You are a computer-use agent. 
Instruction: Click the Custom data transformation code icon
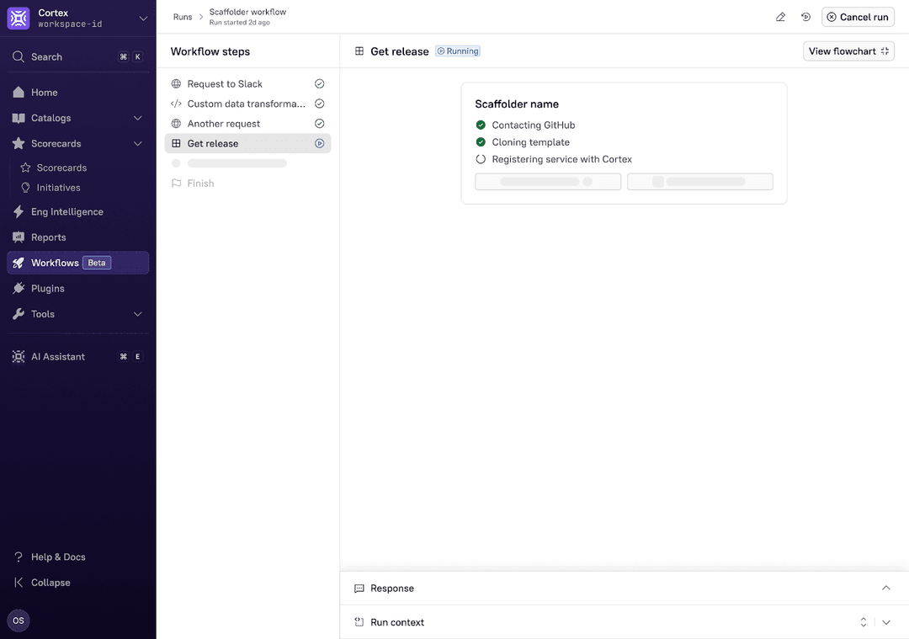click(x=175, y=103)
